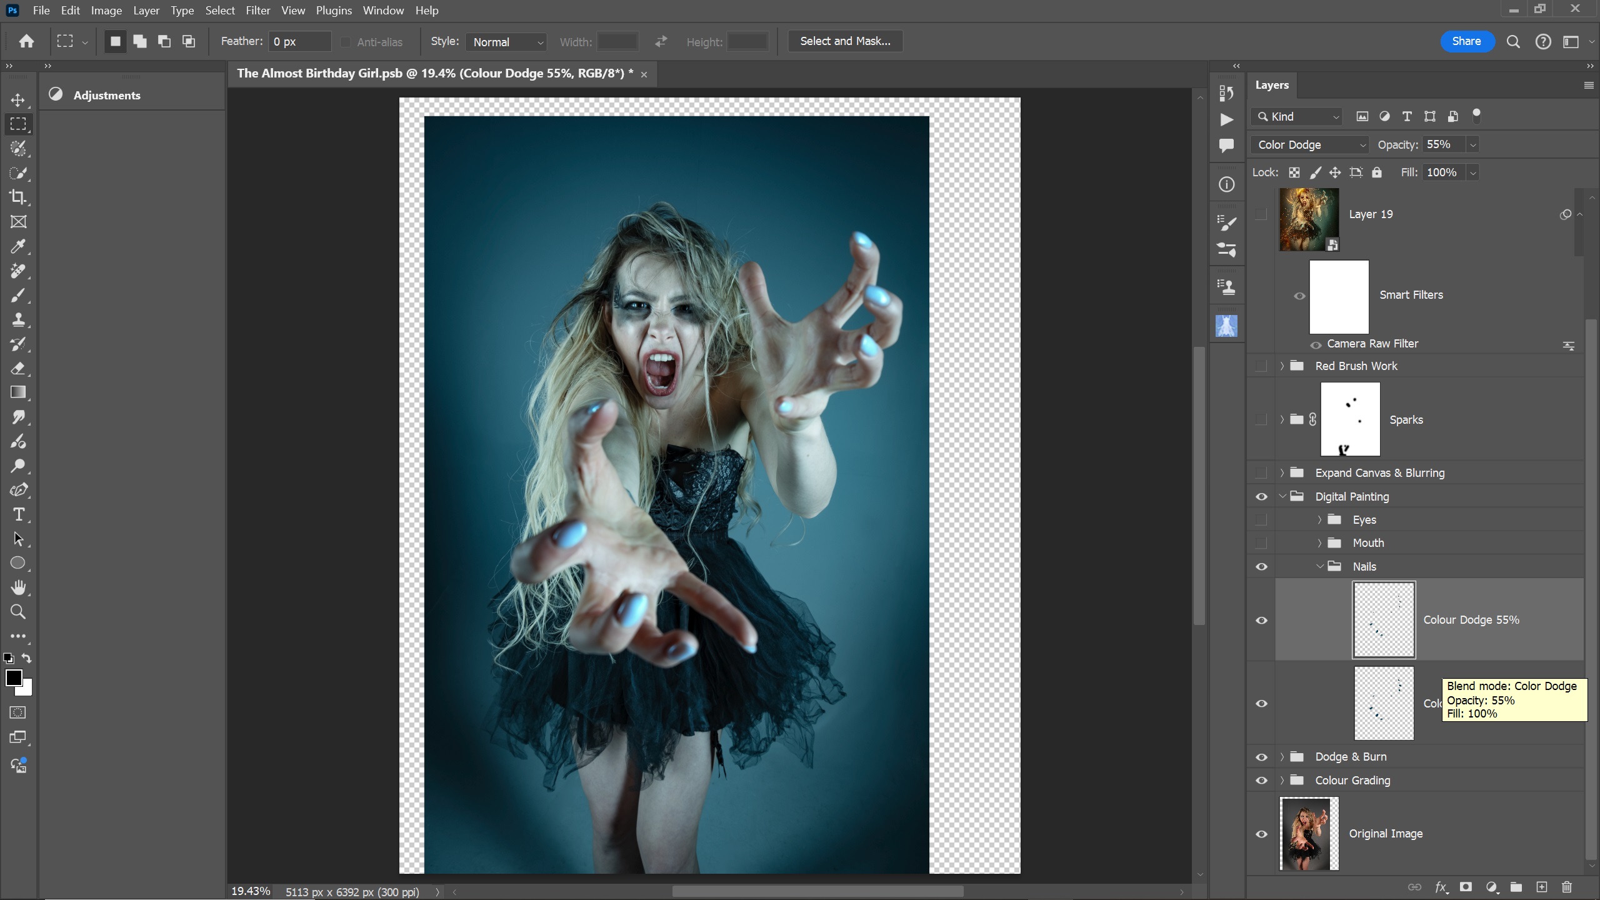1600x900 pixels.
Task: Open the Color Dodge blend mode dropdown
Action: [1310, 145]
